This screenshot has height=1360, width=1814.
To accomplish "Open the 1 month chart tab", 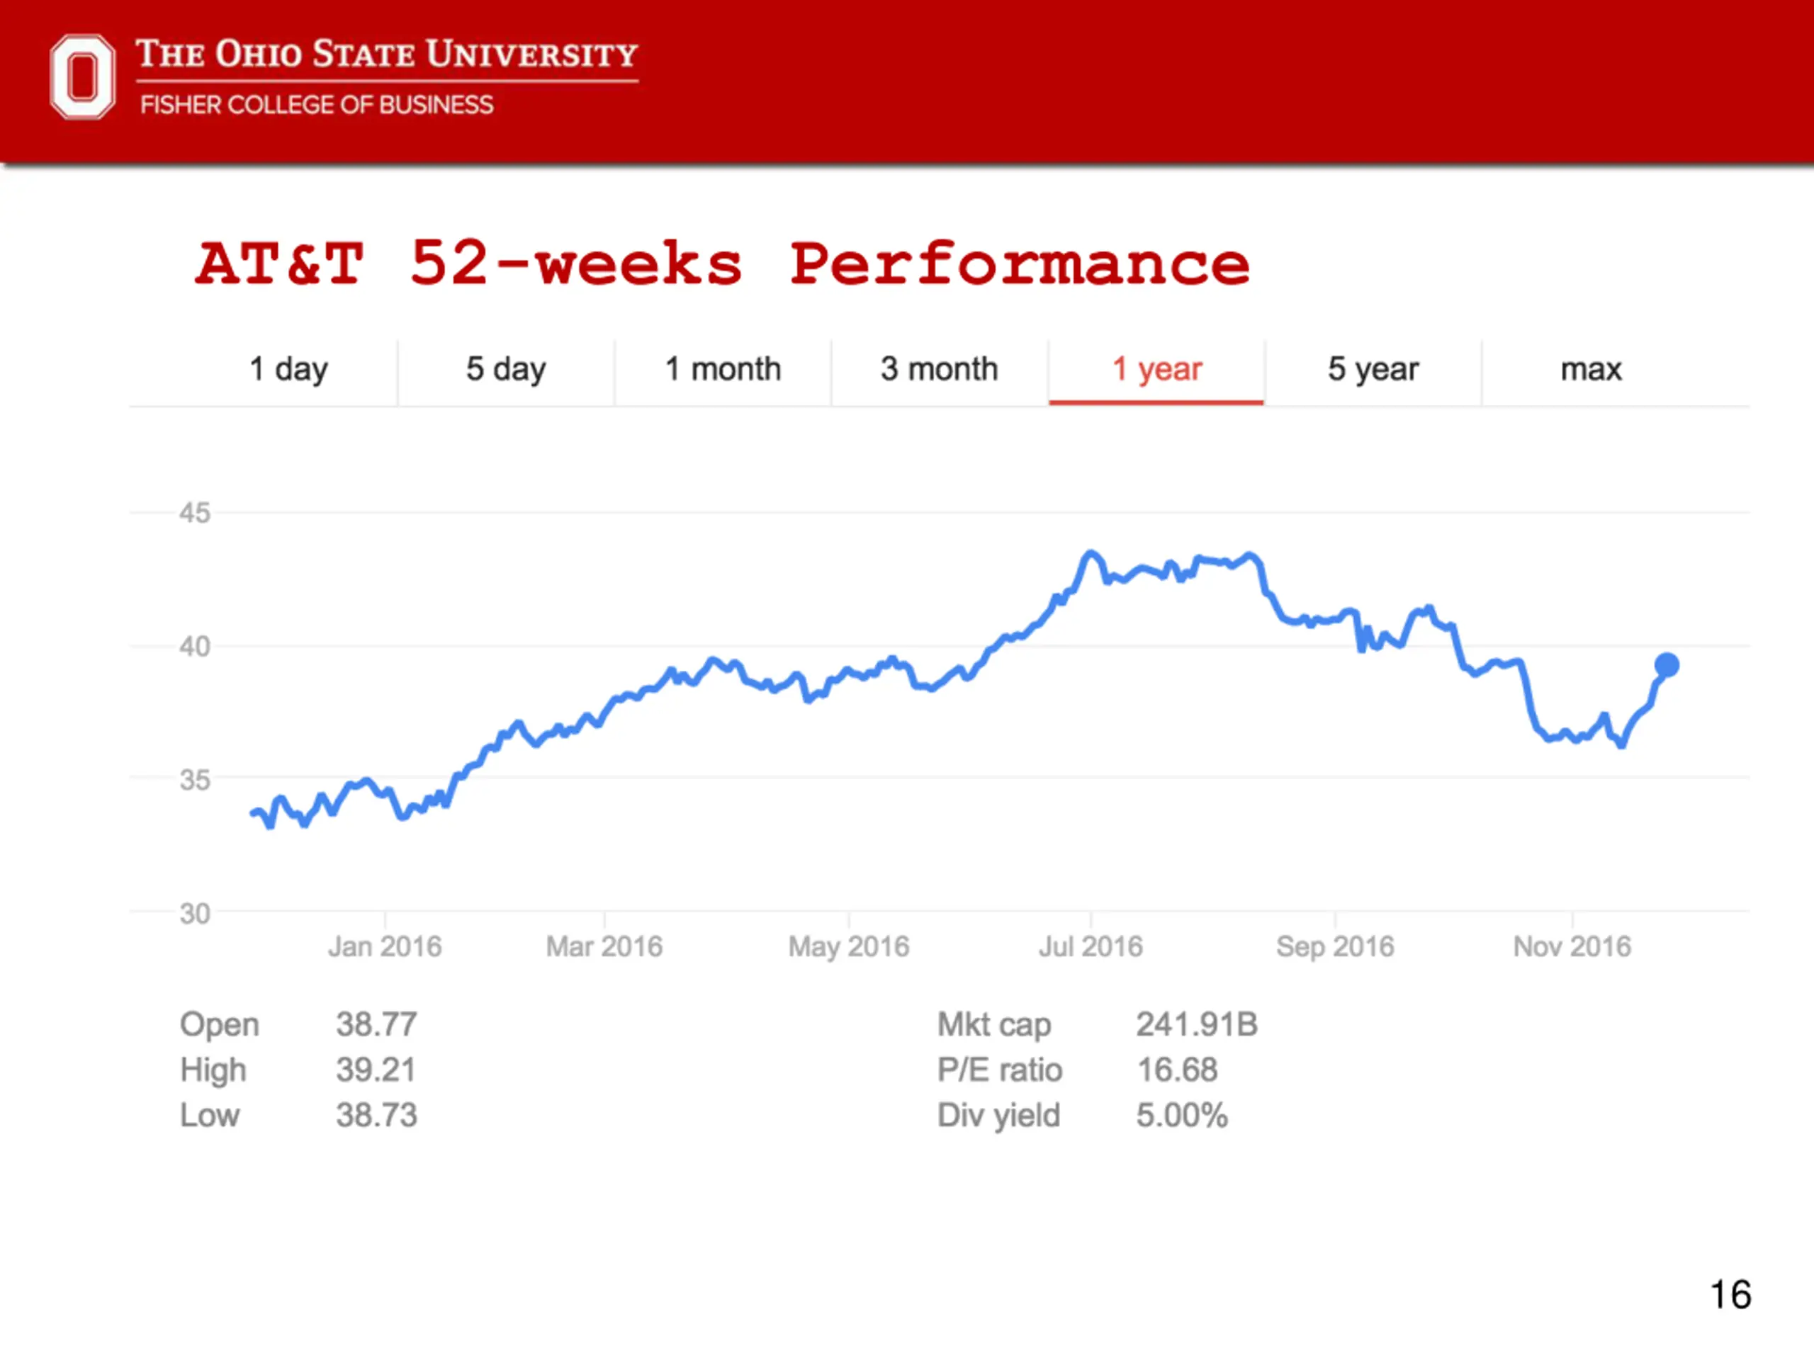I will pyautogui.click(x=723, y=370).
